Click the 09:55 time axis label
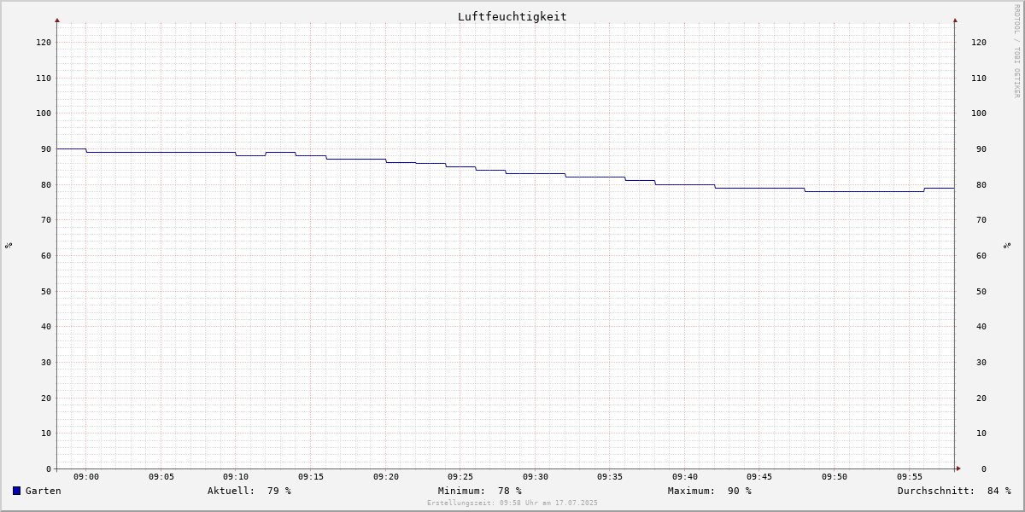 coord(910,477)
